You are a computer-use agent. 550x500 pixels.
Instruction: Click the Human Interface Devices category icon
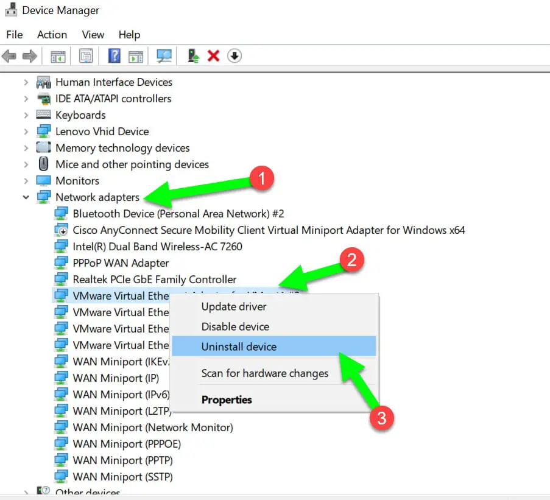pos(43,82)
